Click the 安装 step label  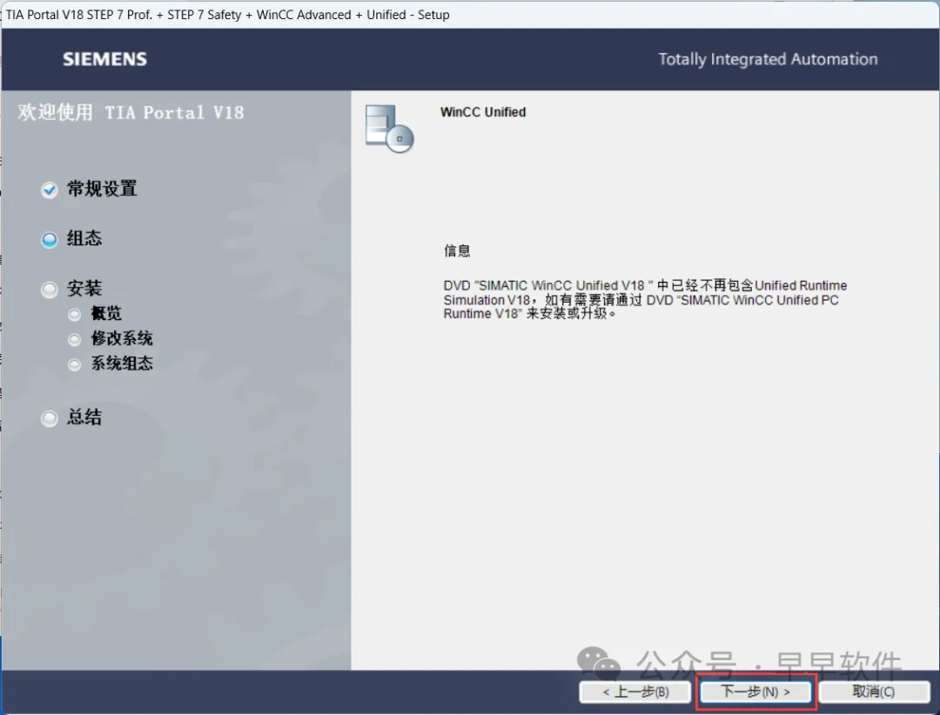pyautogui.click(x=84, y=288)
